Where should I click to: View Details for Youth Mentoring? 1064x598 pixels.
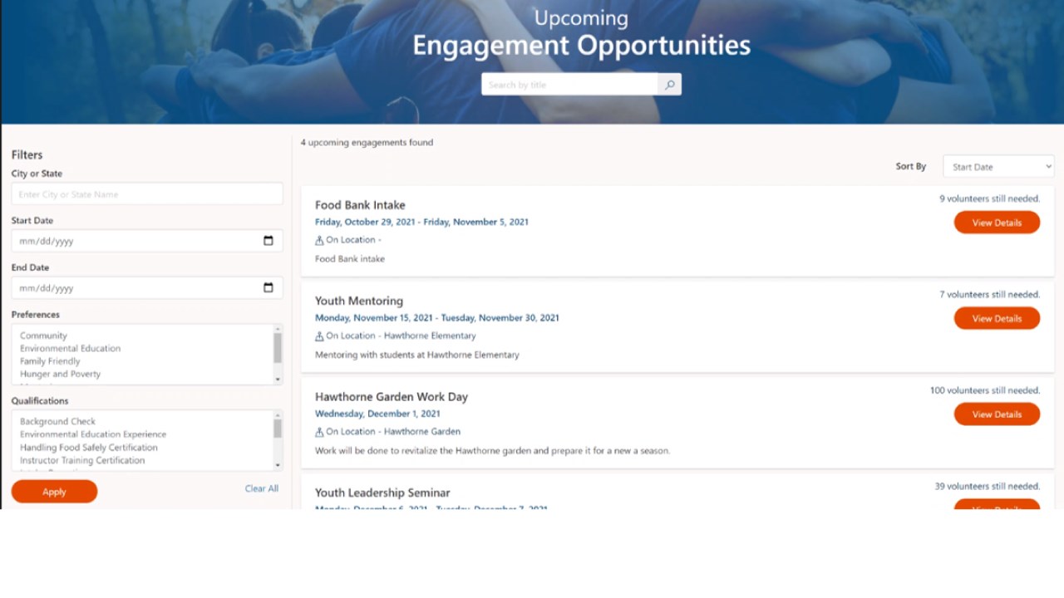pos(997,318)
